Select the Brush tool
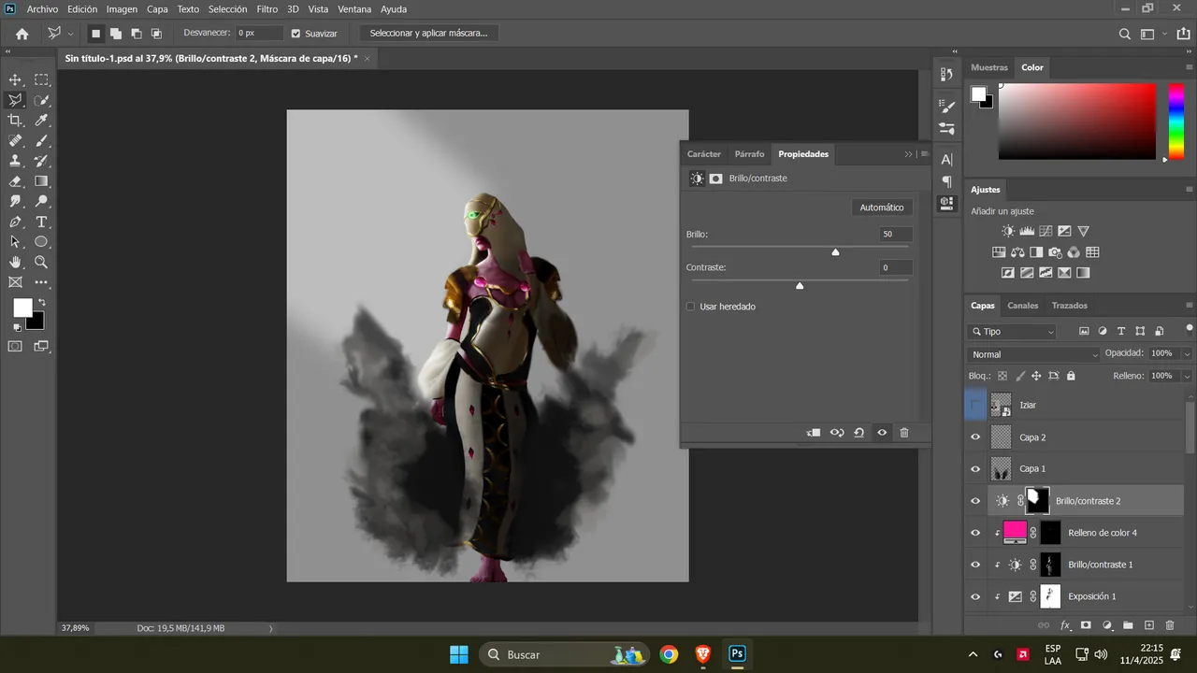Viewport: 1197px width, 673px height. 42,141
